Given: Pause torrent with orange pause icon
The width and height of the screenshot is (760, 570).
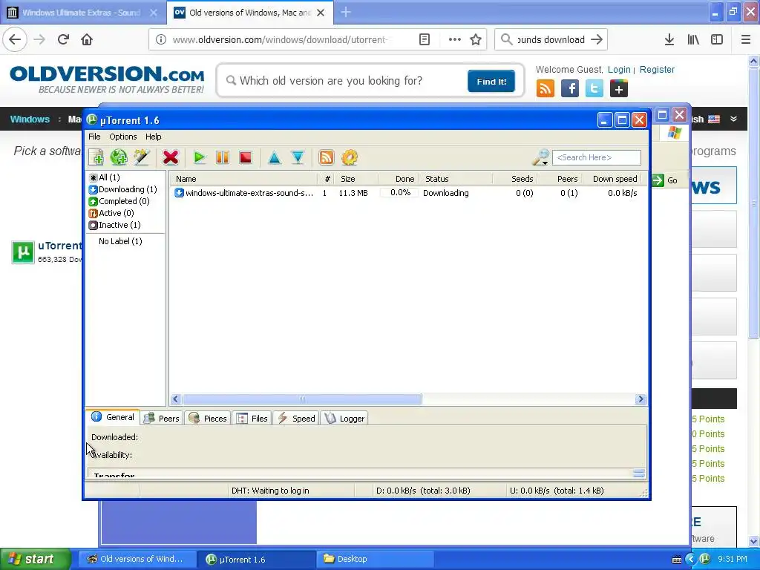Looking at the screenshot, I should (223, 157).
